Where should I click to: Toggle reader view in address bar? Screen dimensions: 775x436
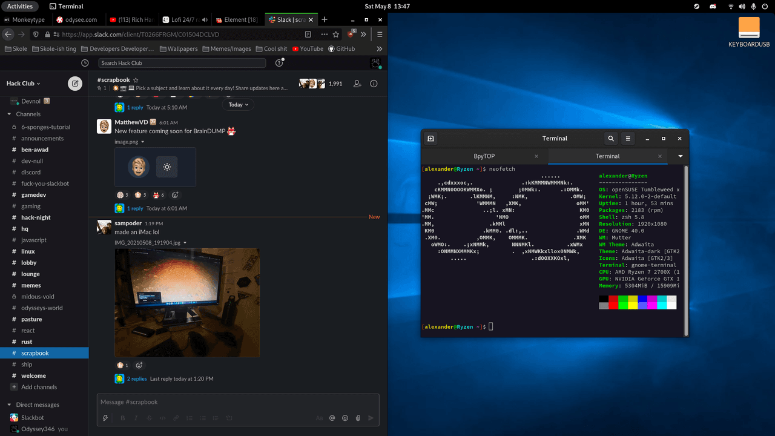308,35
